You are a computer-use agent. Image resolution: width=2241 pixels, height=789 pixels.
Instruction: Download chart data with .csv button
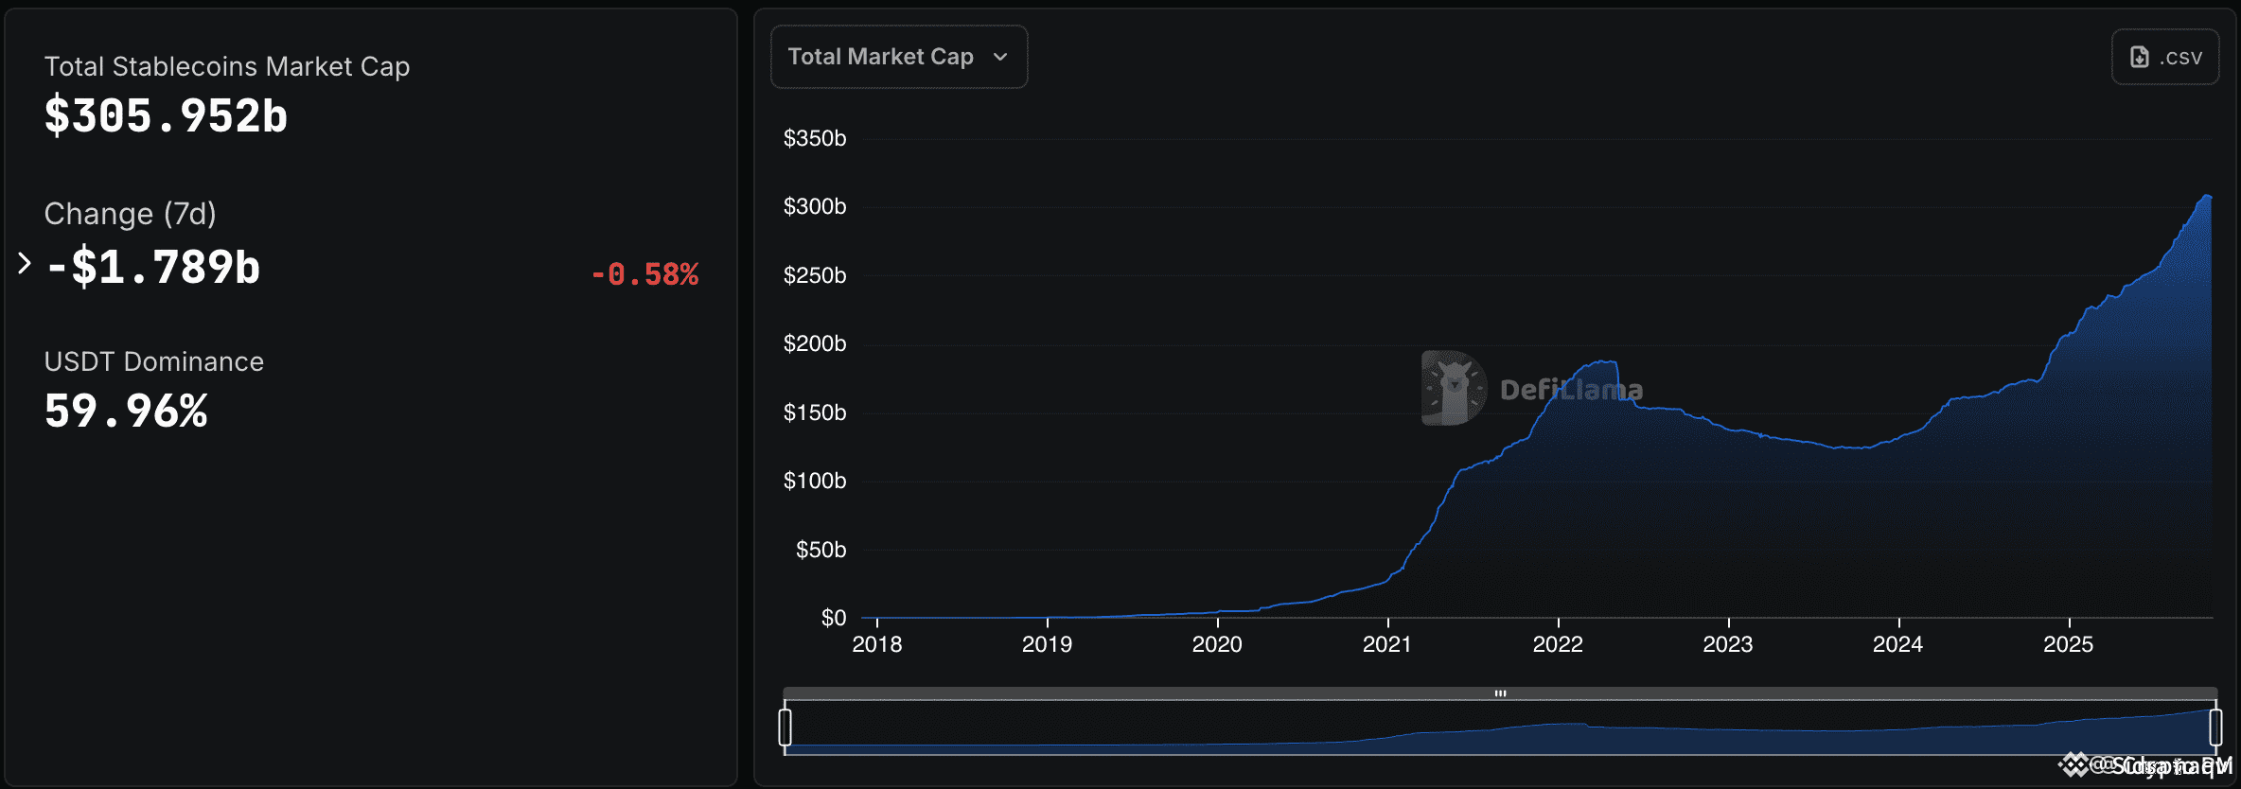point(2164,58)
